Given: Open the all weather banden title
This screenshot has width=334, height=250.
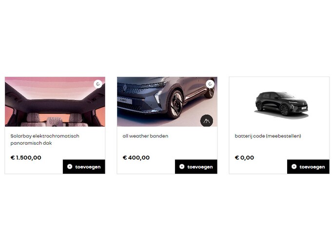Looking at the screenshot, I should (145, 136).
